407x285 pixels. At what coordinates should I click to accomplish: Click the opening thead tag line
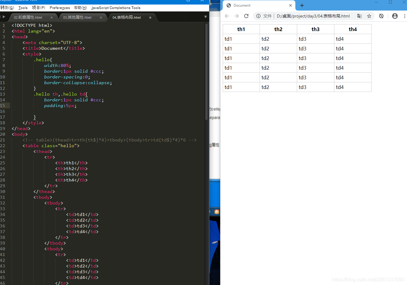pos(43,151)
